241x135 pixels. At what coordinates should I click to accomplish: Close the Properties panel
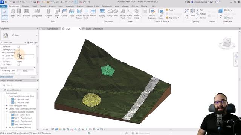pyautogui.click(x=38, y=28)
